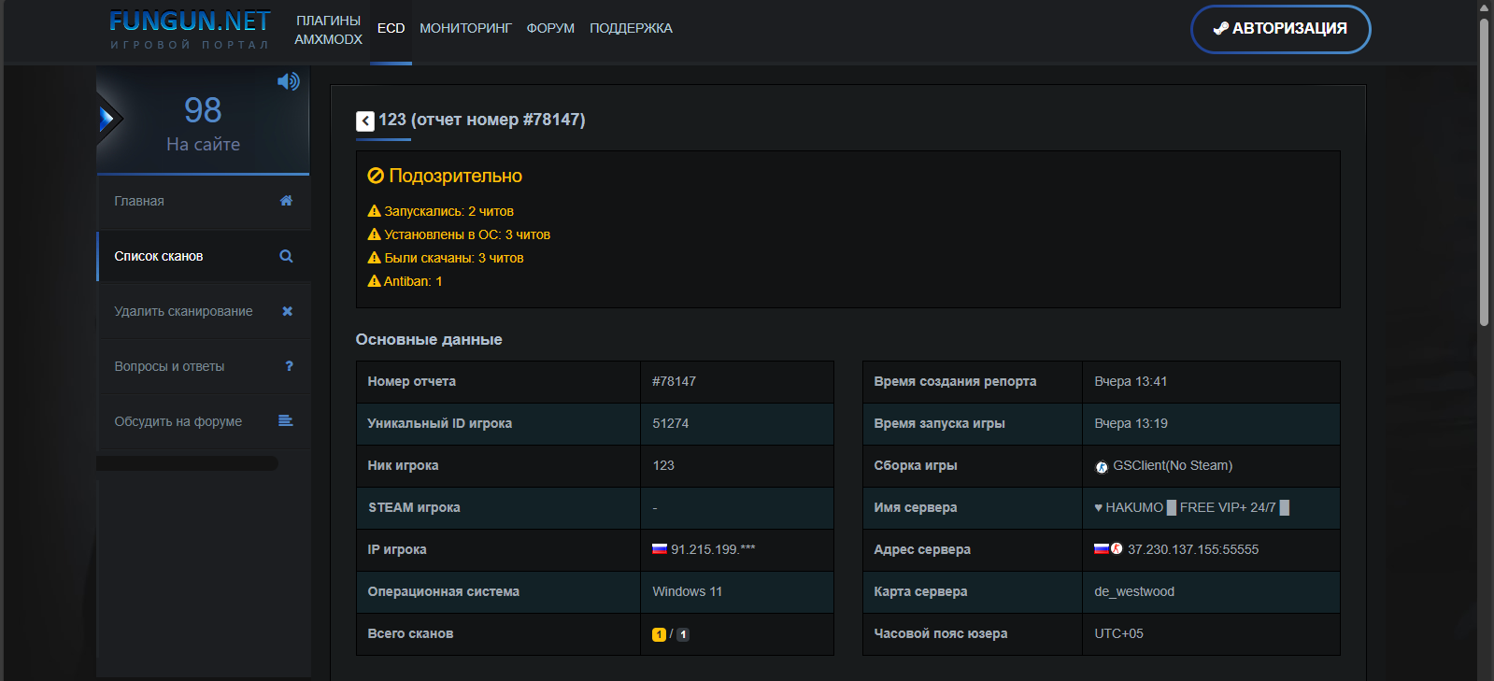This screenshot has height=681, width=1494.
Task: Open the Мониторинг menu item
Action: point(465,29)
